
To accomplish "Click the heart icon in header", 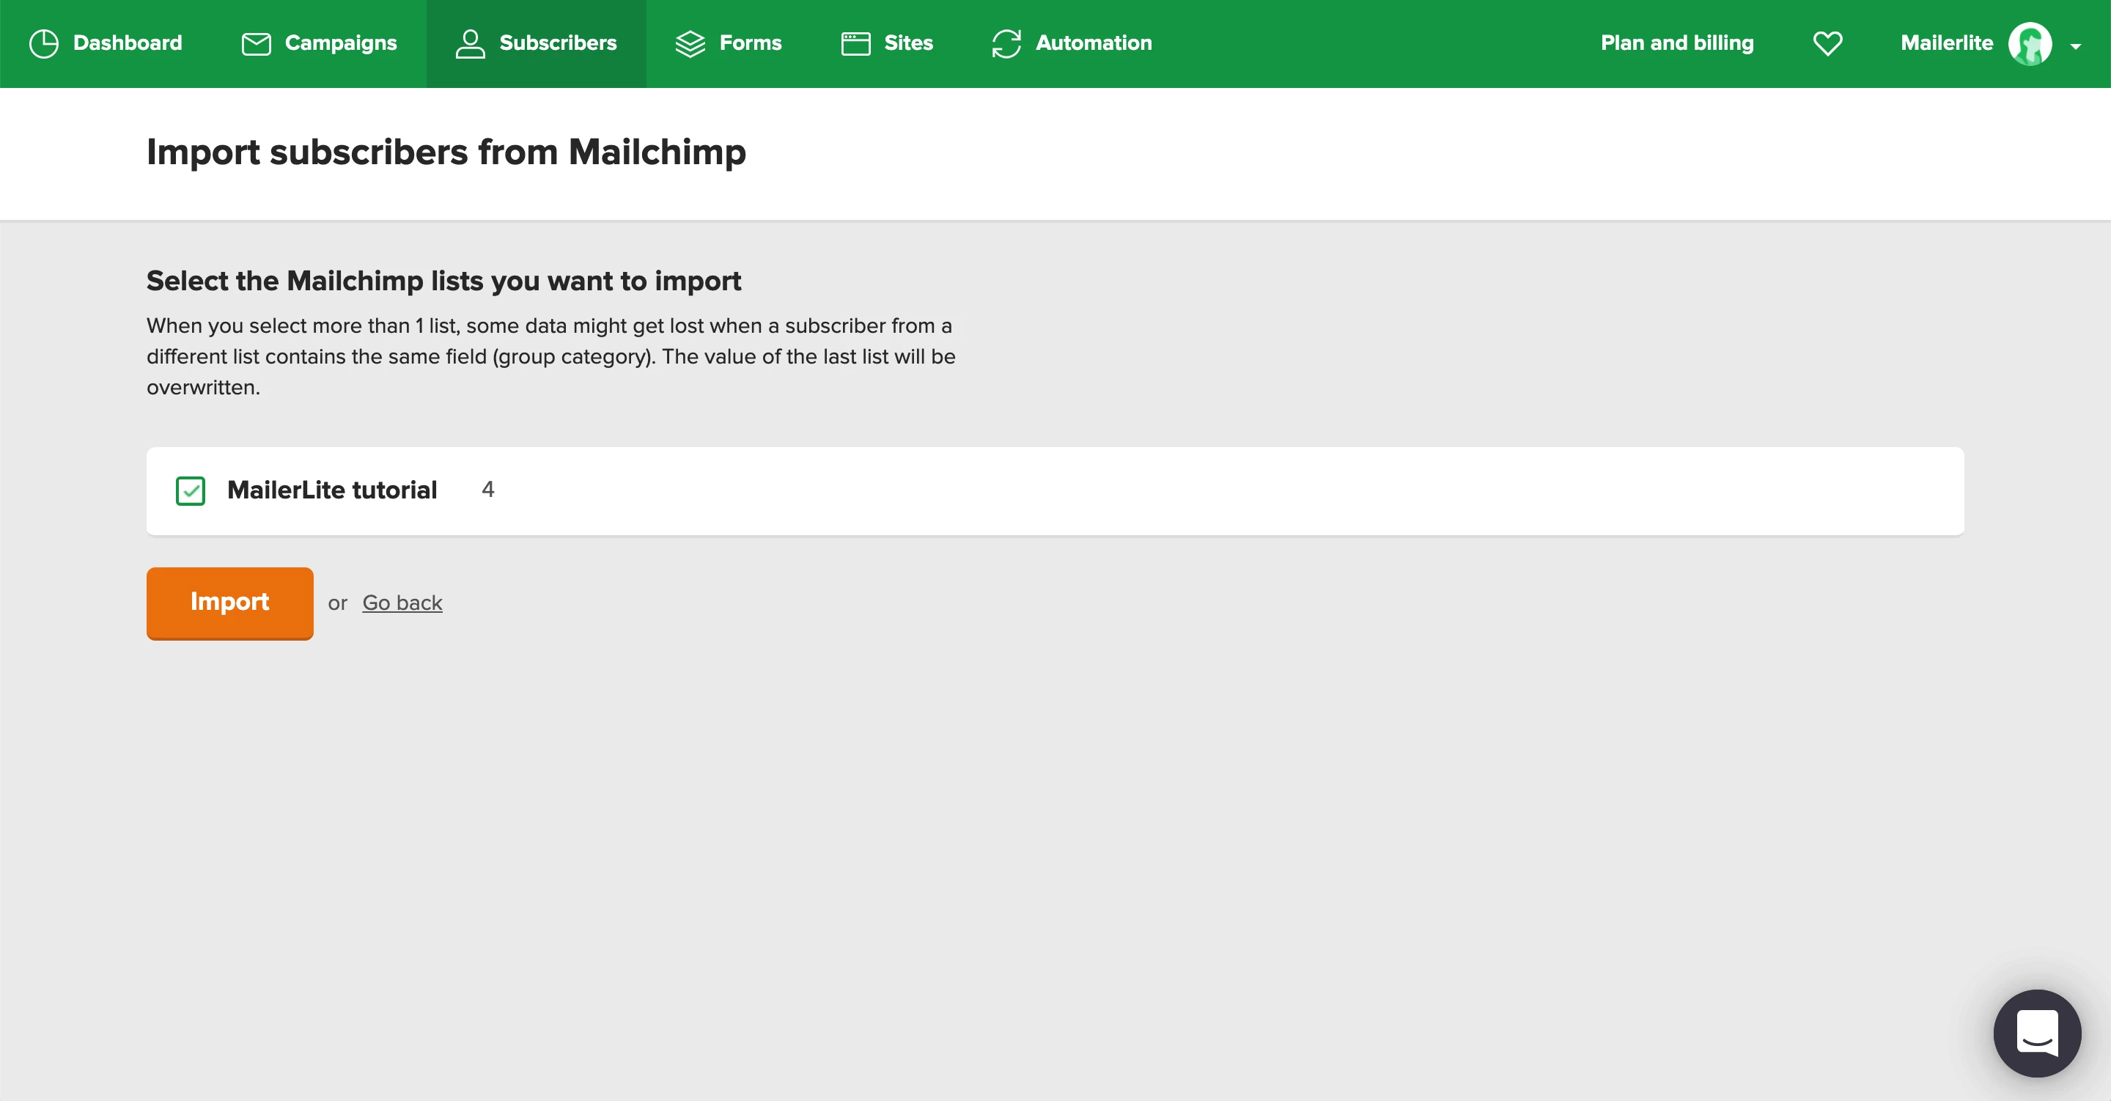I will [1827, 43].
